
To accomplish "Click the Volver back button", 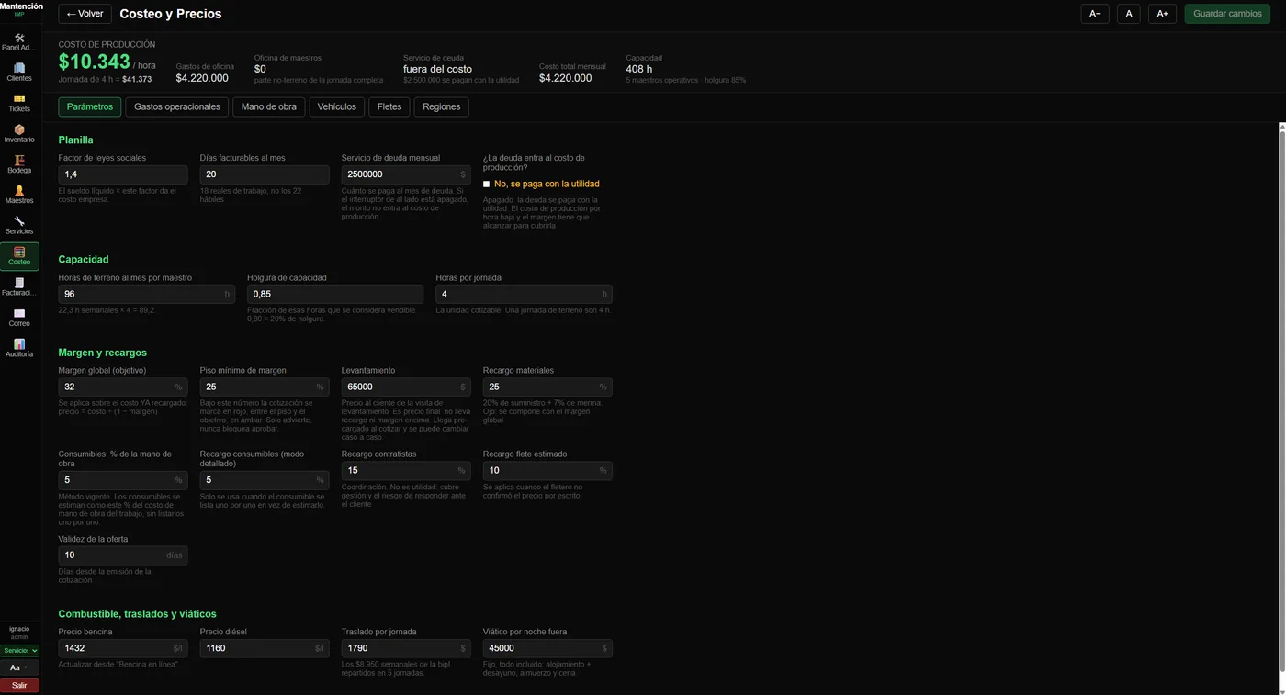I will pos(85,14).
